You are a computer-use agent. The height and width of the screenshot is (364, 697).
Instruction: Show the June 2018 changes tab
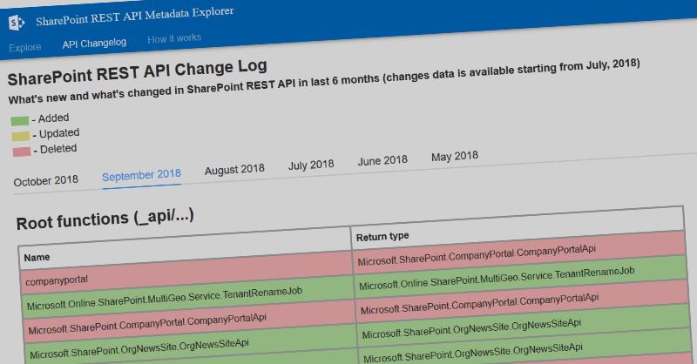click(x=382, y=160)
